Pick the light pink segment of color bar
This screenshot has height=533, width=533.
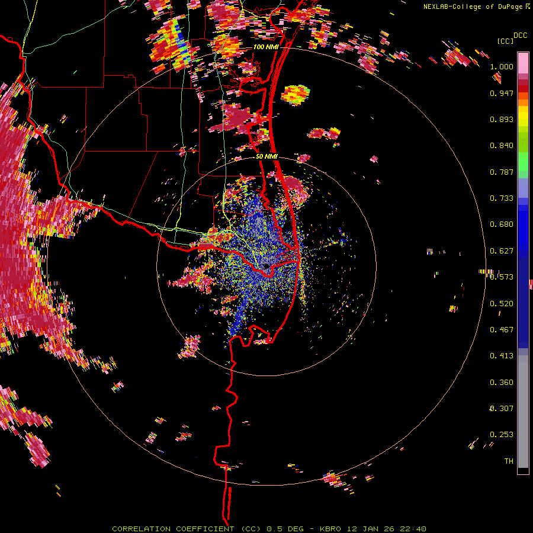(x=523, y=63)
